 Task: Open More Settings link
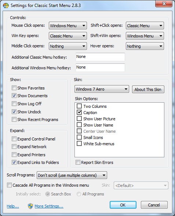click(49, 206)
